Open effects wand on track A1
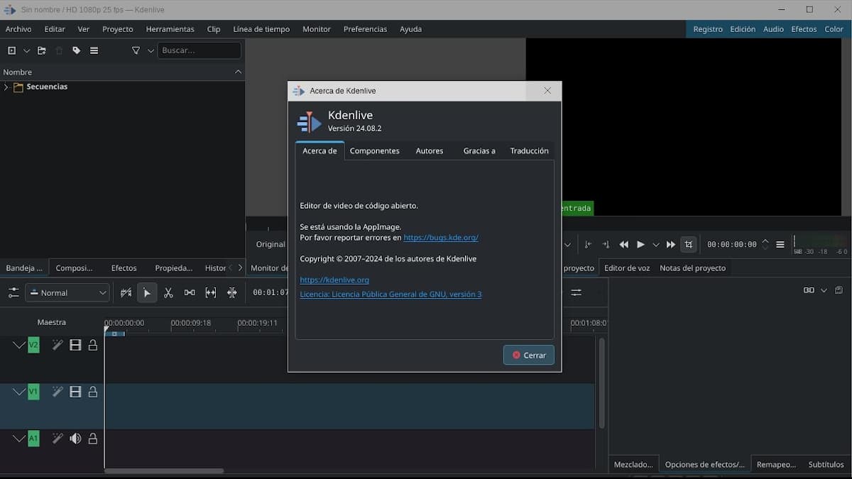This screenshot has width=852, height=479. pyautogui.click(x=58, y=439)
